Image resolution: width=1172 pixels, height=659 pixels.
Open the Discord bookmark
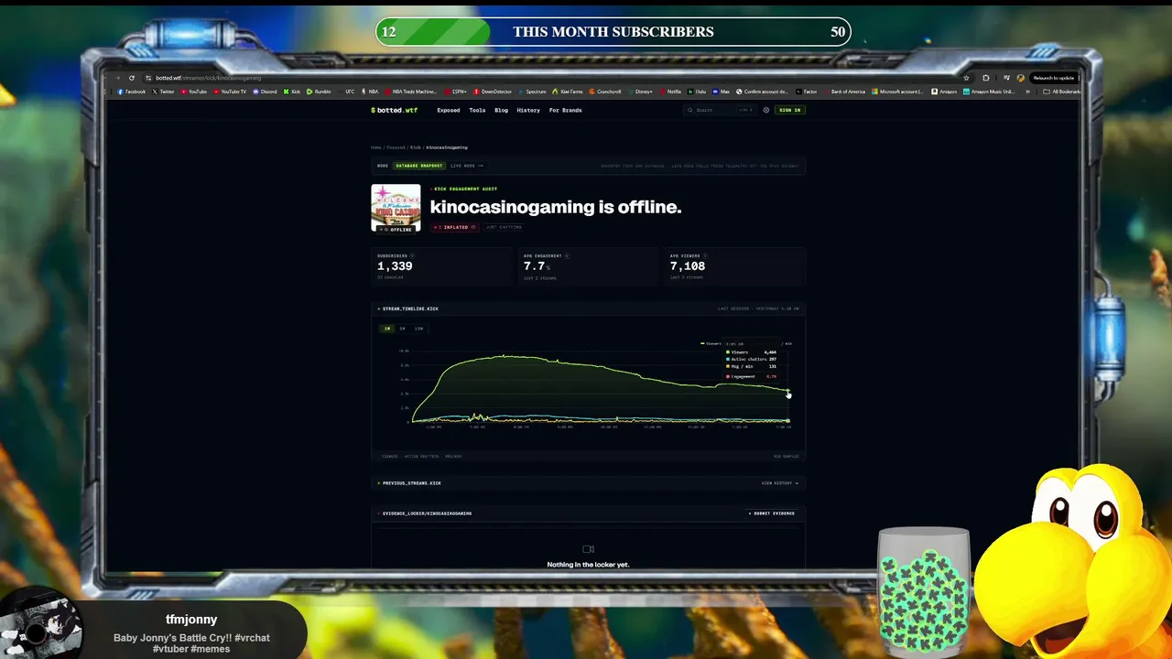coord(266,92)
